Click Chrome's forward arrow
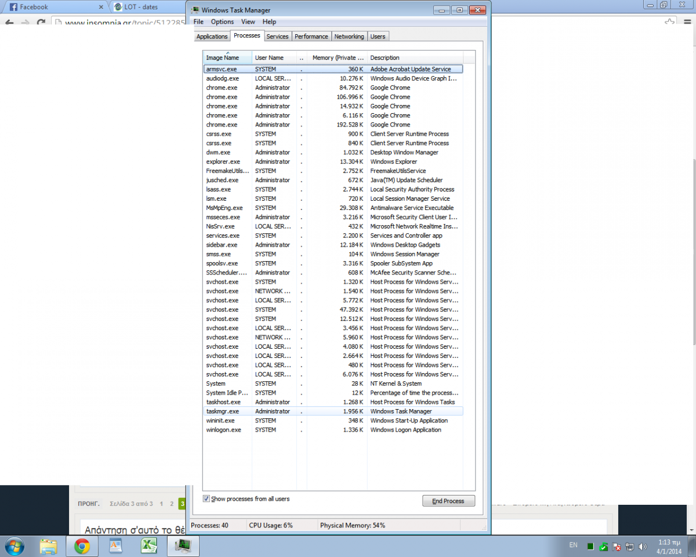Screen dimensions: 696x557 point(25,23)
